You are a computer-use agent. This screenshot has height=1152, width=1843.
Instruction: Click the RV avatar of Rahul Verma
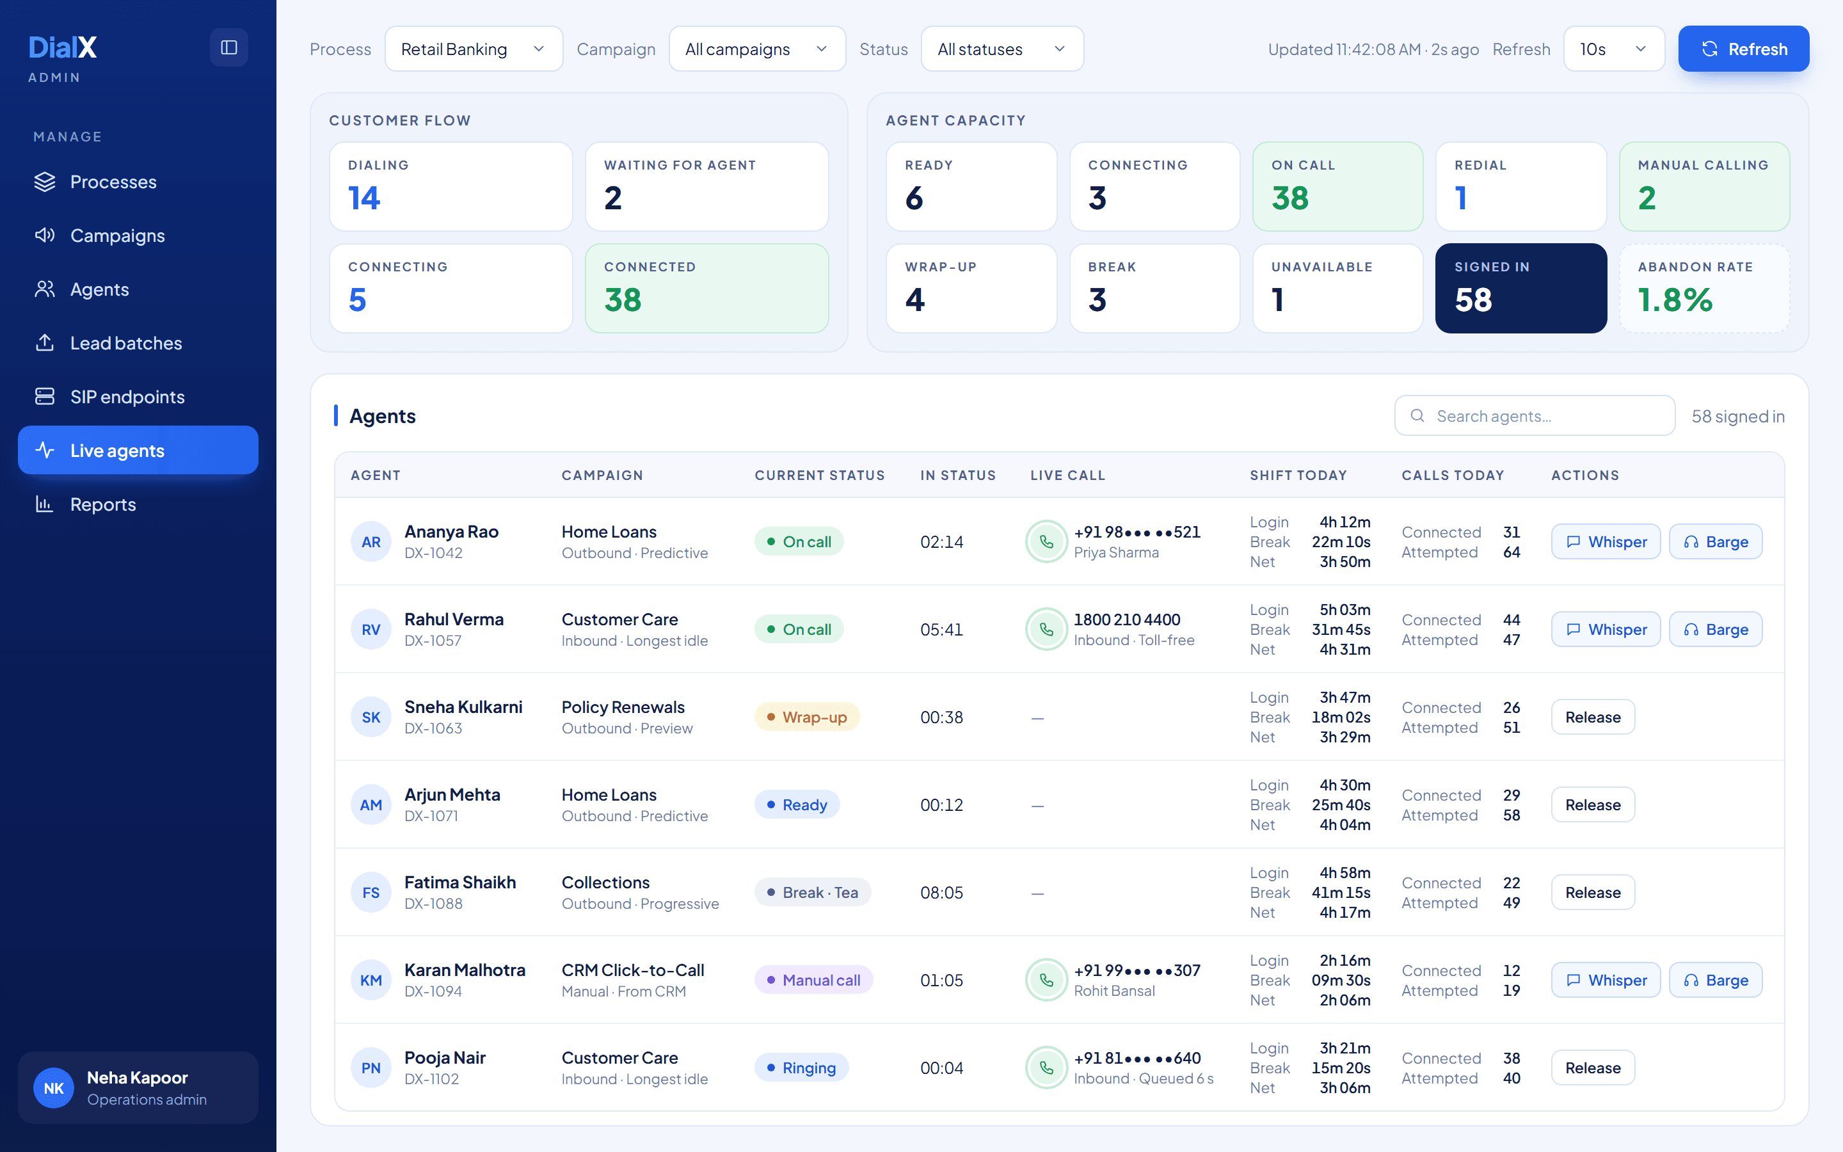pos(371,629)
